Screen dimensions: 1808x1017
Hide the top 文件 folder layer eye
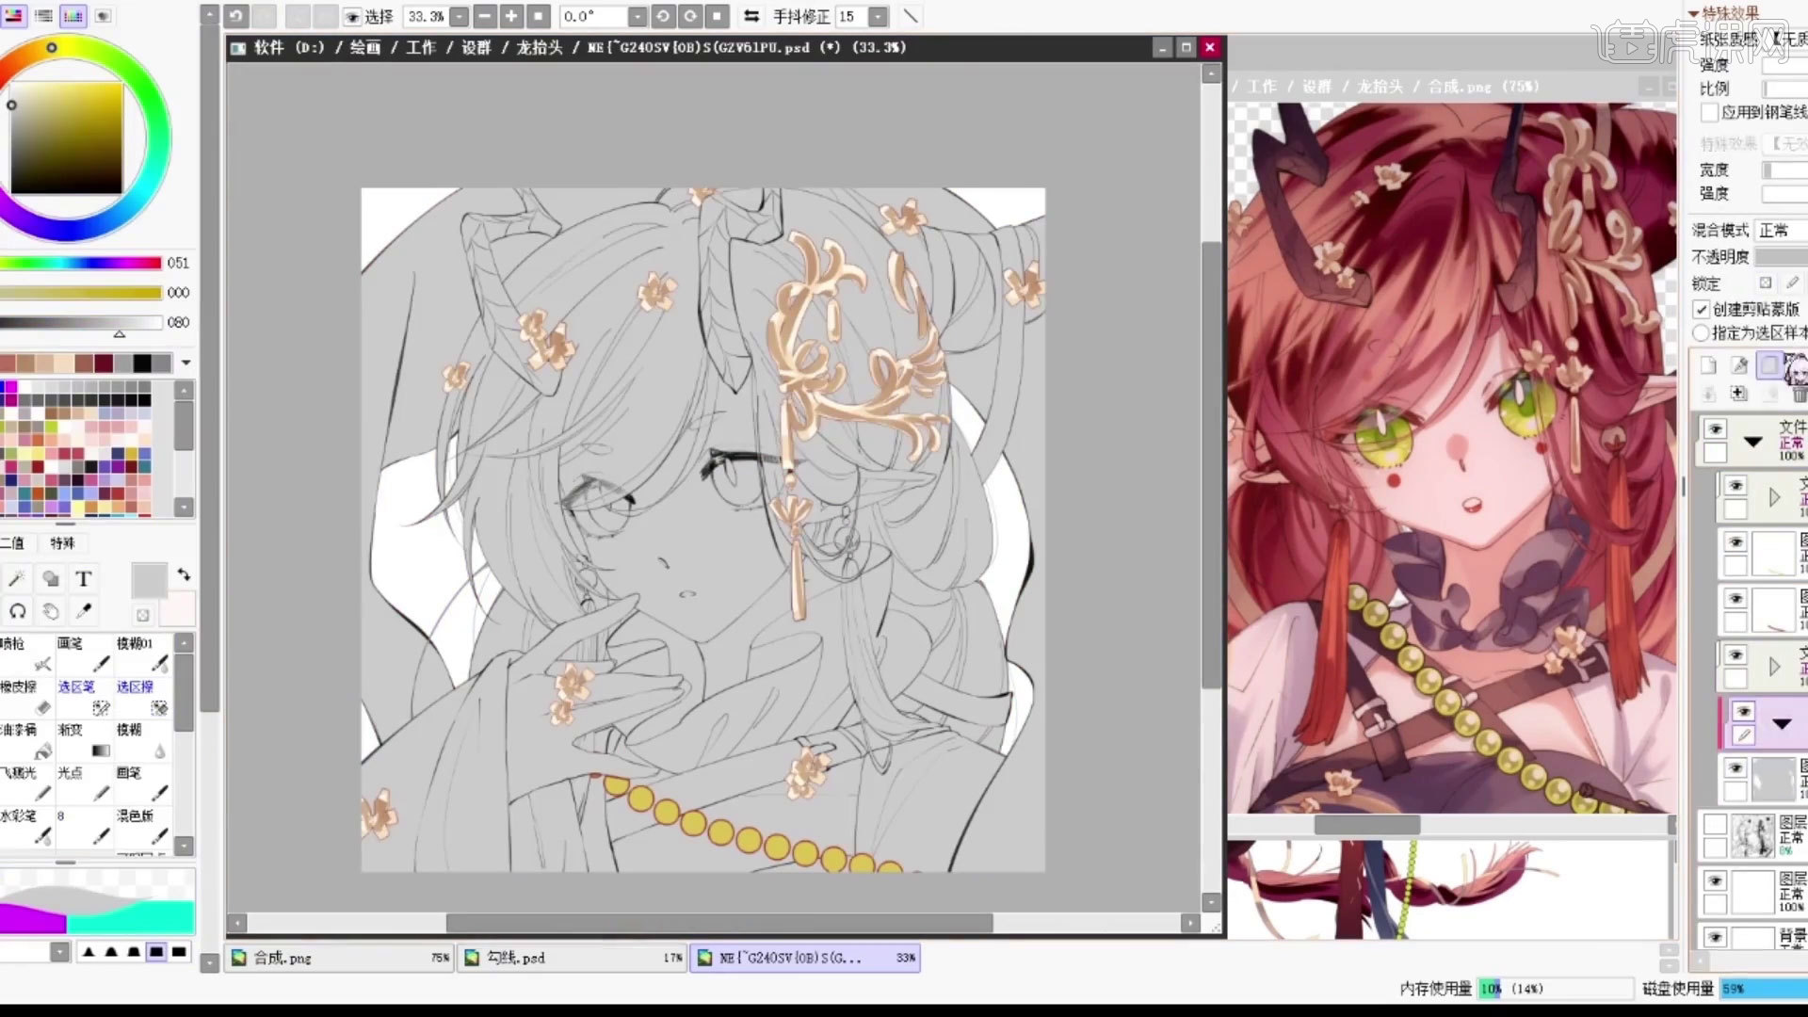(1716, 428)
